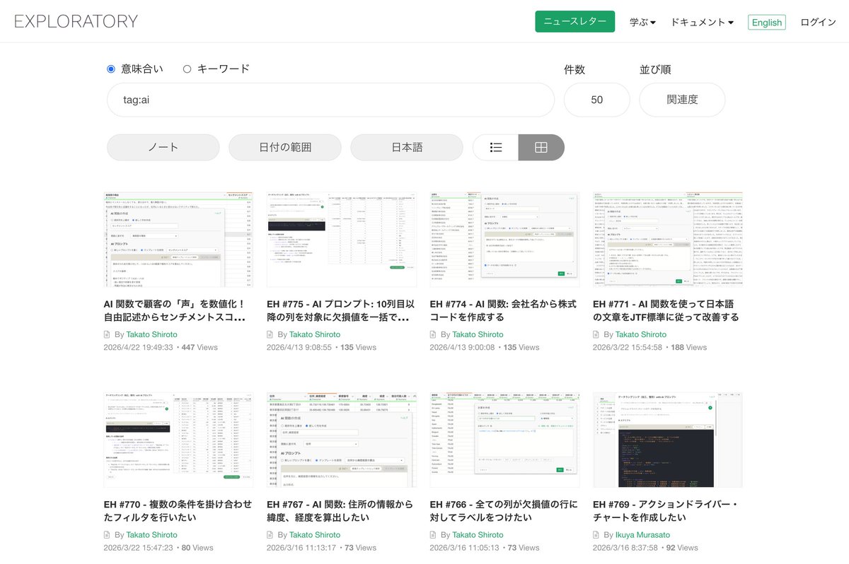The width and height of the screenshot is (849, 564).
Task: Open the ノート type filter
Action: click(163, 147)
